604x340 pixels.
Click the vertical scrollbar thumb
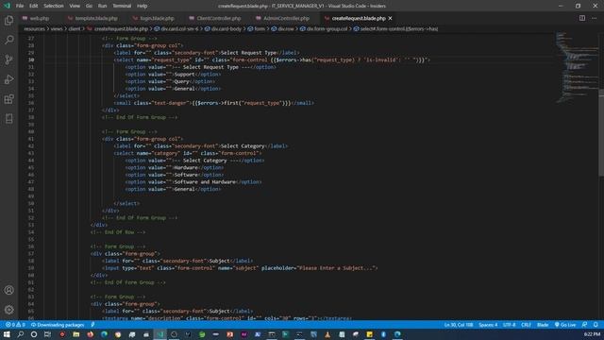(601, 133)
